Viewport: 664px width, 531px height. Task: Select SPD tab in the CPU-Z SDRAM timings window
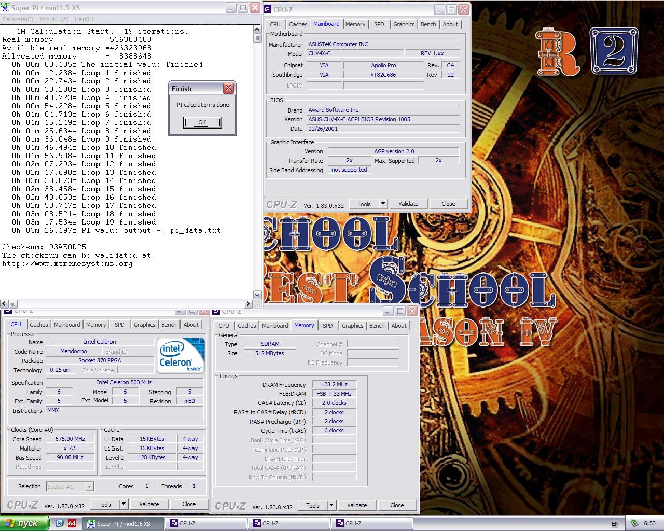(328, 326)
